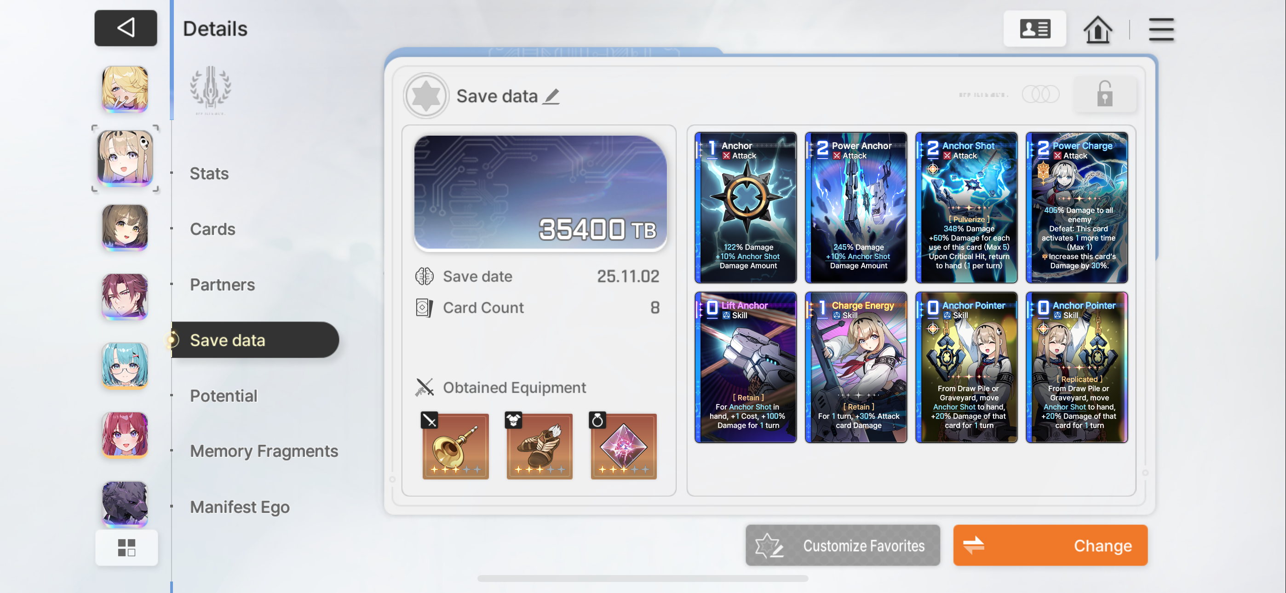
Task: Toggle the favorite star badge
Action: click(426, 96)
